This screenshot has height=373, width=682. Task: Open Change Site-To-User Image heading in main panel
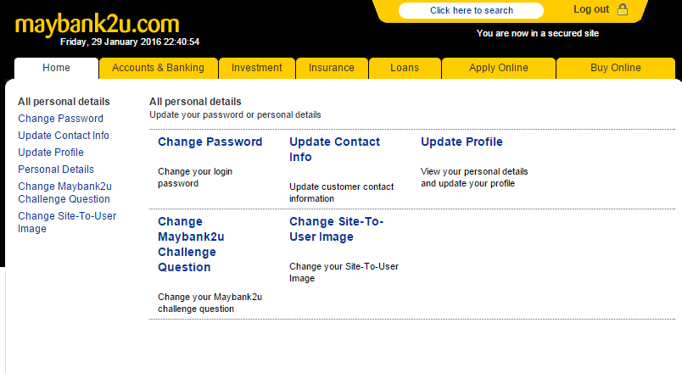click(336, 229)
